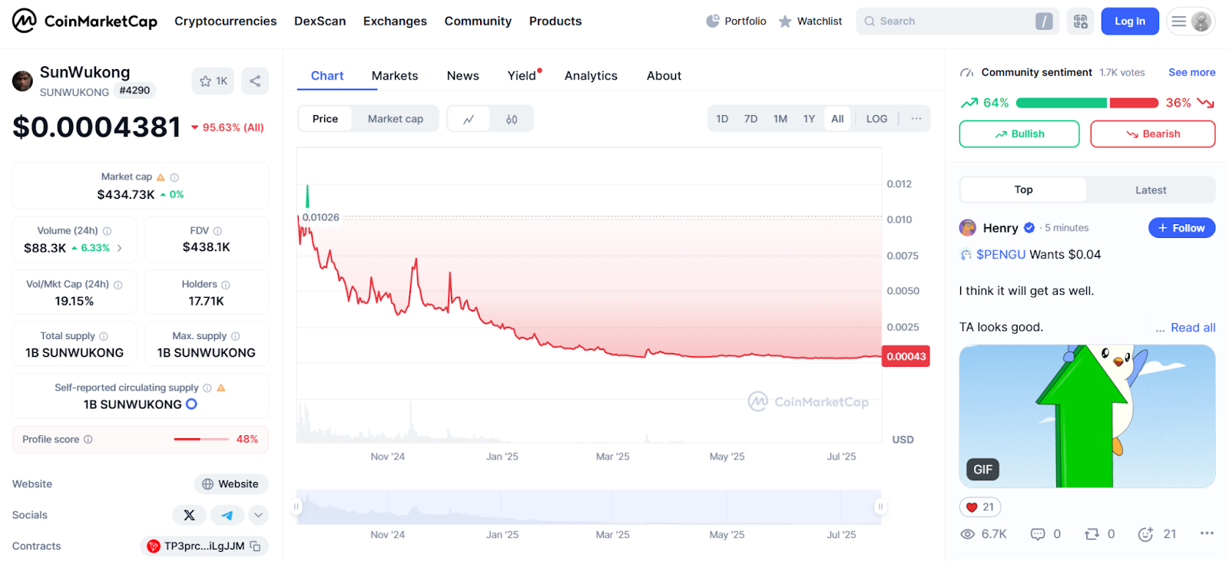Open the QR code scanner icon

click(x=1080, y=21)
